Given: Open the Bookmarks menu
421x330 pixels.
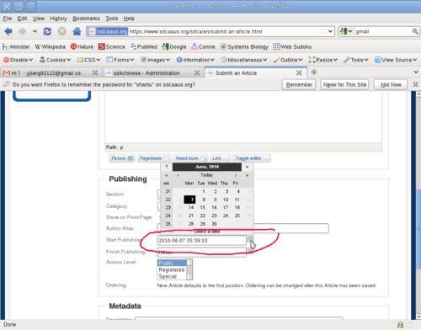Looking at the screenshot, I should tap(86, 19).
